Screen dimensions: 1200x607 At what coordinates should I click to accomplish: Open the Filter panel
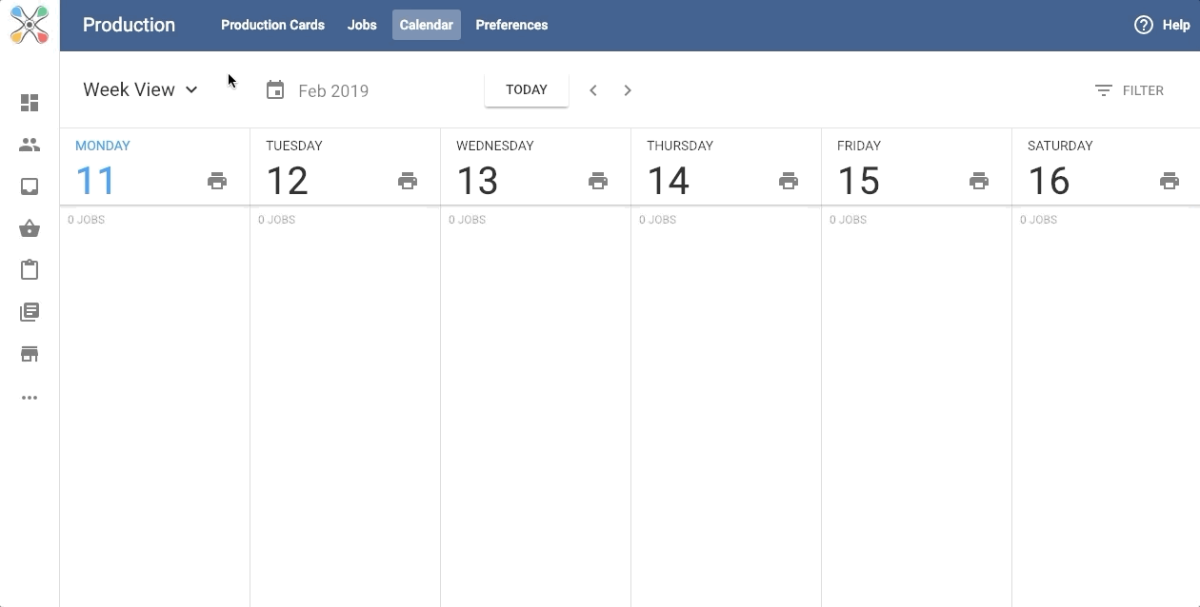pyautogui.click(x=1130, y=90)
